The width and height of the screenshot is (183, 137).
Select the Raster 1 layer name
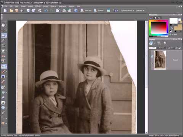tap(176, 60)
